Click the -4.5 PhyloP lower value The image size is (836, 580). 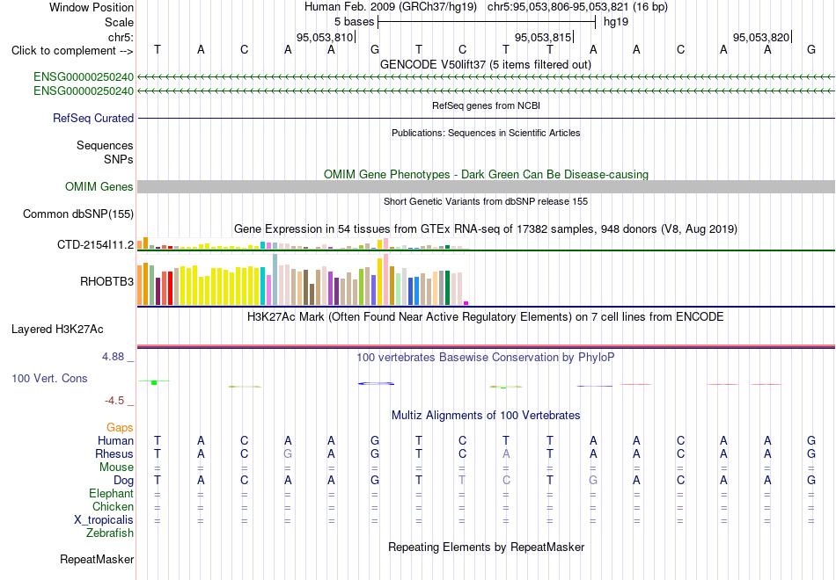coord(114,401)
